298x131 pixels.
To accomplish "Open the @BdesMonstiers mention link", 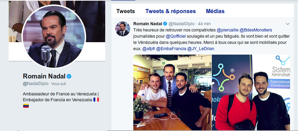I will pos(256,30).
